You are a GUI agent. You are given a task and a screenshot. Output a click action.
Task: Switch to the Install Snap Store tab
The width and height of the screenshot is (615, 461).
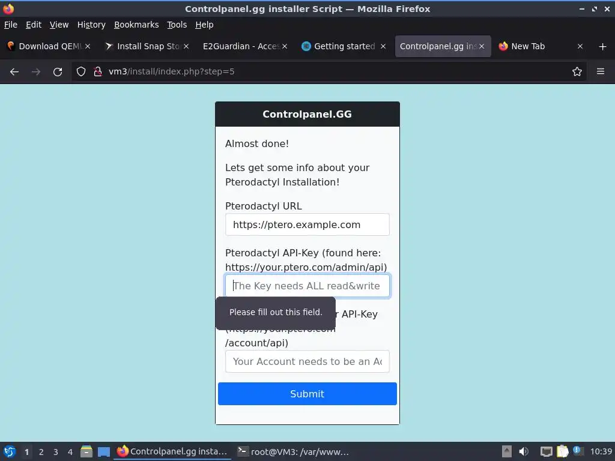(x=147, y=46)
